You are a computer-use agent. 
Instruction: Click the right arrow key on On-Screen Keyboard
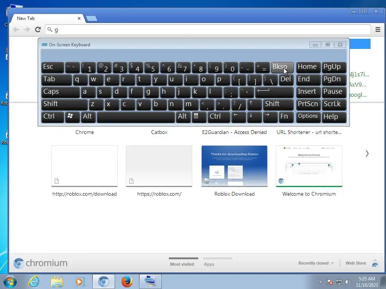click(270, 117)
